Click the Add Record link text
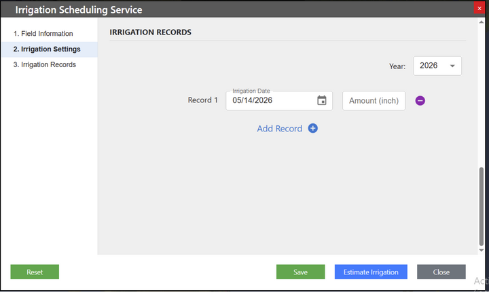489x292 pixels. tap(279, 129)
